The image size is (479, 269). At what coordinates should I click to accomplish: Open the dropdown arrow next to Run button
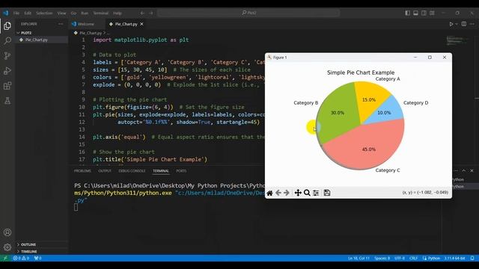[x=457, y=24]
